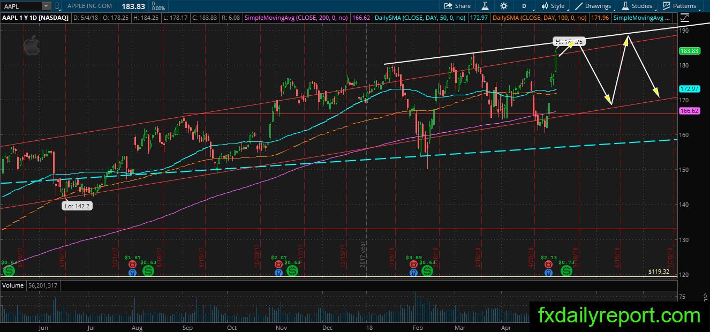Click the AAPL 1 Y 1D [NASDAQ] chart title
Image resolution: width=710 pixels, height=332 pixels.
tap(34, 18)
